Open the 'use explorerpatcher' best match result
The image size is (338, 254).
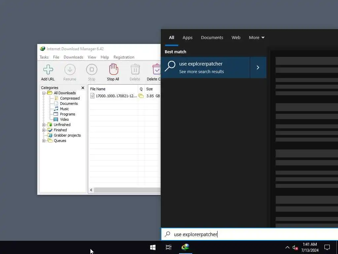tap(205, 67)
